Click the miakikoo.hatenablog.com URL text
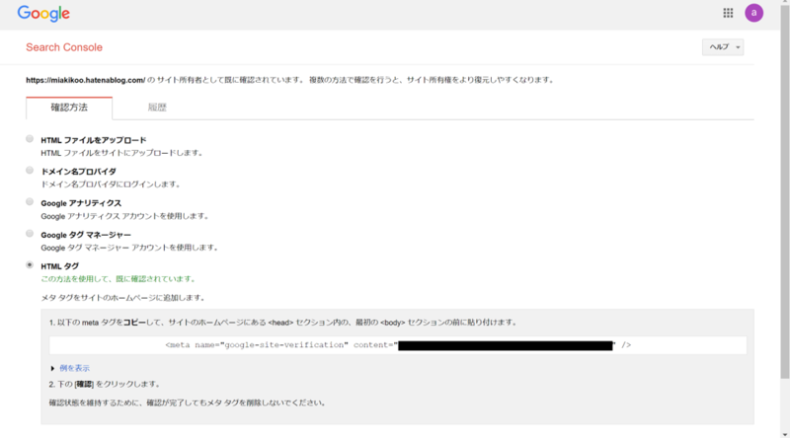The width and height of the screenshot is (790, 438). [86, 80]
